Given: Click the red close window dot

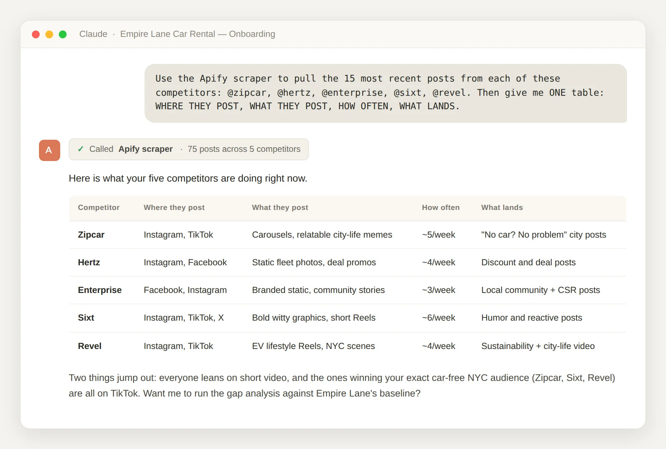Looking at the screenshot, I should coord(36,34).
